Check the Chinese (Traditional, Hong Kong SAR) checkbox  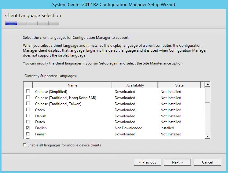[x=28, y=97]
